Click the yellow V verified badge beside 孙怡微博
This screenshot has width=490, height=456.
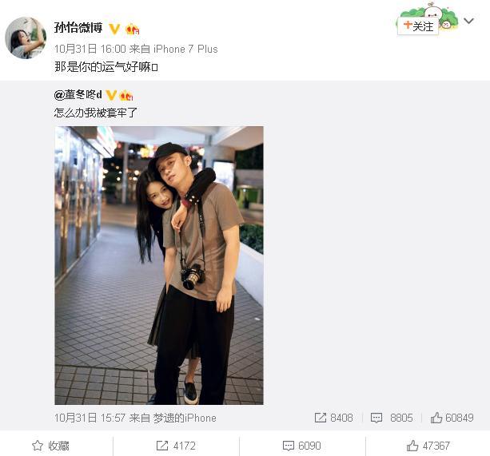114,30
